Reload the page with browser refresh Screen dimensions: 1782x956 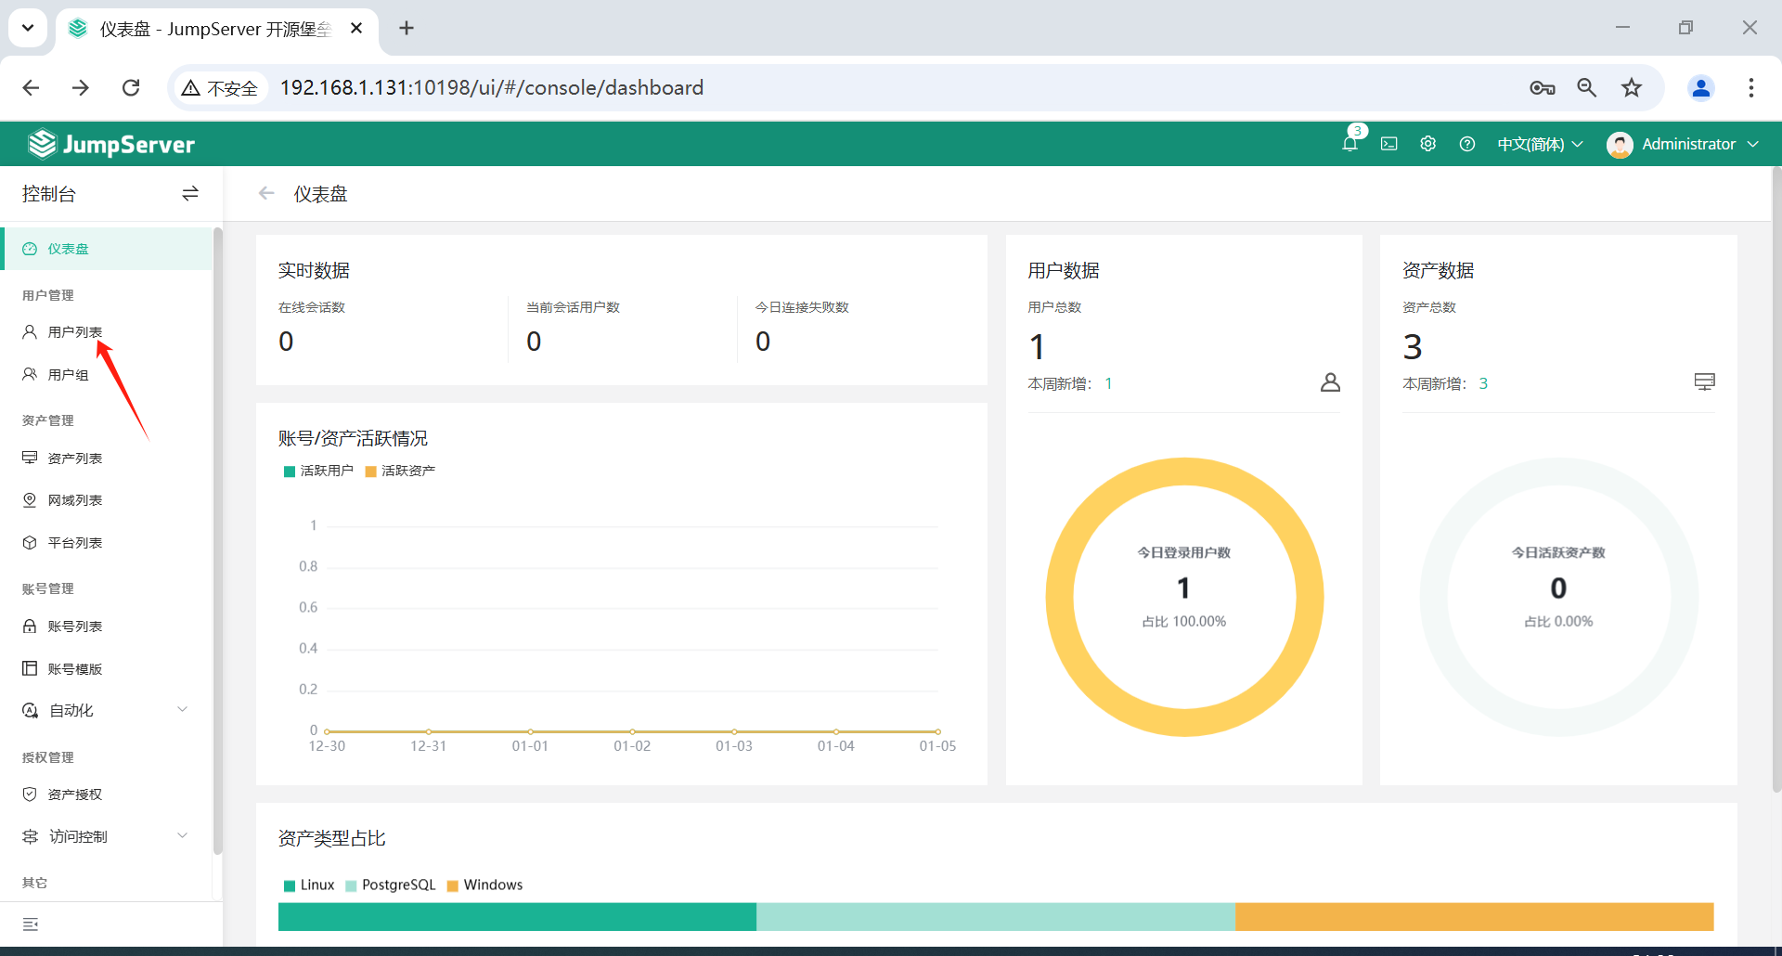coord(131,87)
